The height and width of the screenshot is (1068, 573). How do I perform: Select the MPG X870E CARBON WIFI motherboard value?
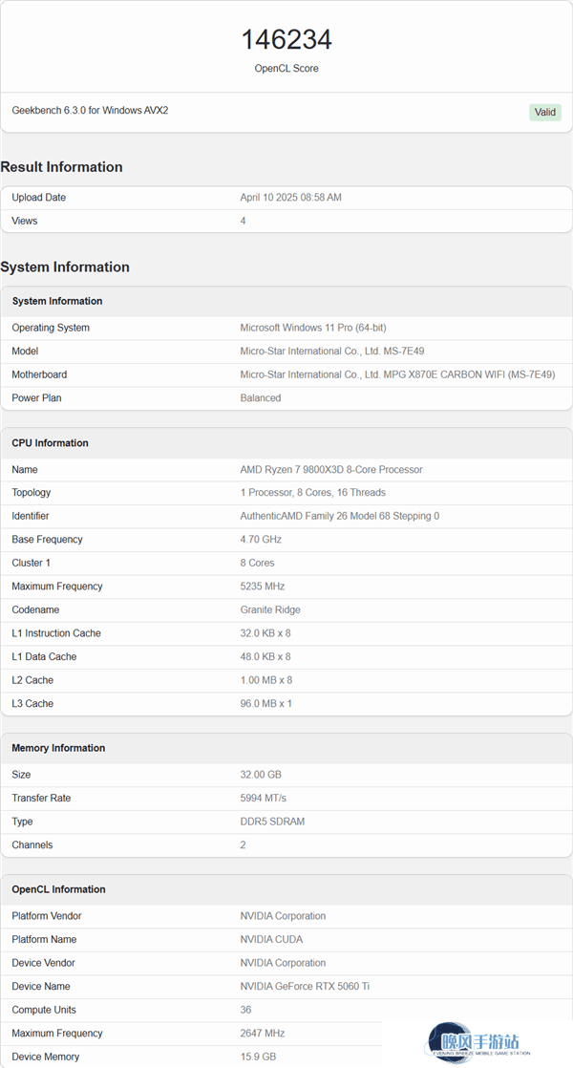tap(397, 374)
